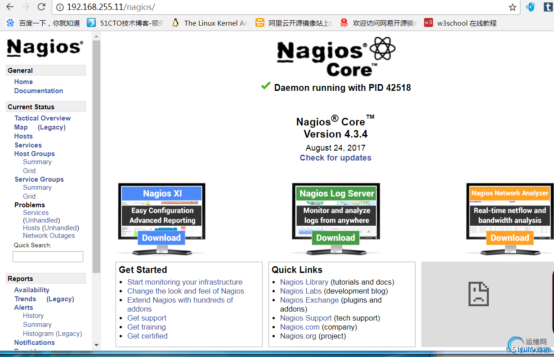Open Histogram (Legacy) under Alerts
554x357 pixels.
click(53, 334)
